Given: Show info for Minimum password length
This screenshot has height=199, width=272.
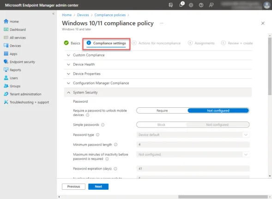Looking at the screenshot, I should click(x=116, y=145).
